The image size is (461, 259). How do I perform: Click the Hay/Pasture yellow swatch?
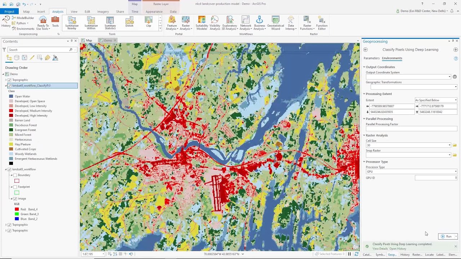tap(11, 144)
